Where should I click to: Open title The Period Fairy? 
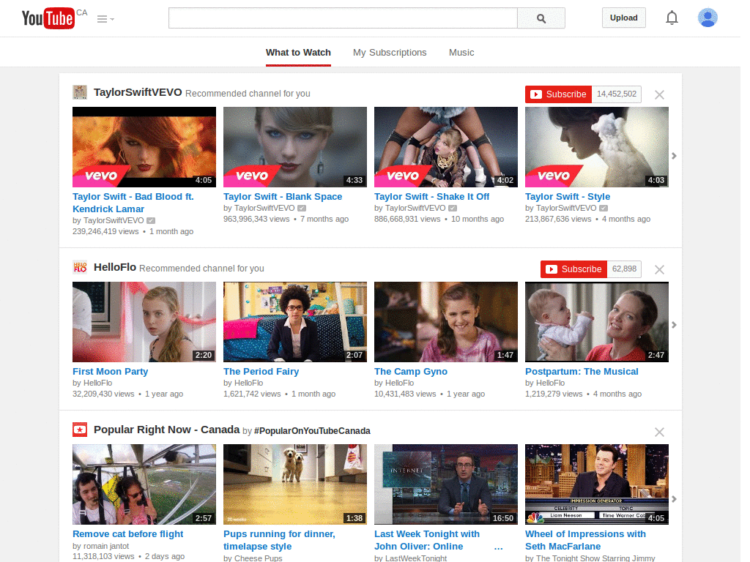(x=261, y=371)
